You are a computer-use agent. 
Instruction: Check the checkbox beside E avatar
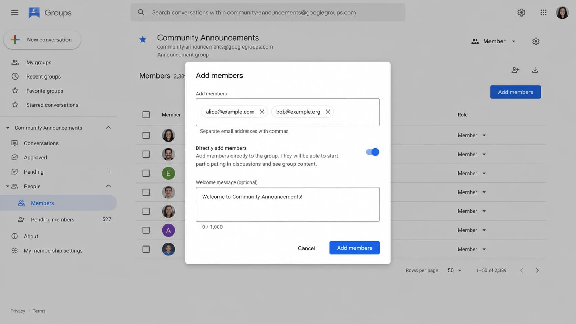(146, 173)
